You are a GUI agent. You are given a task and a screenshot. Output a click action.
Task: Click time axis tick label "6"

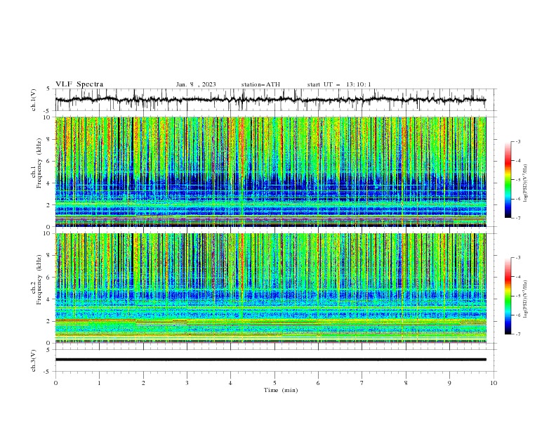318,383
